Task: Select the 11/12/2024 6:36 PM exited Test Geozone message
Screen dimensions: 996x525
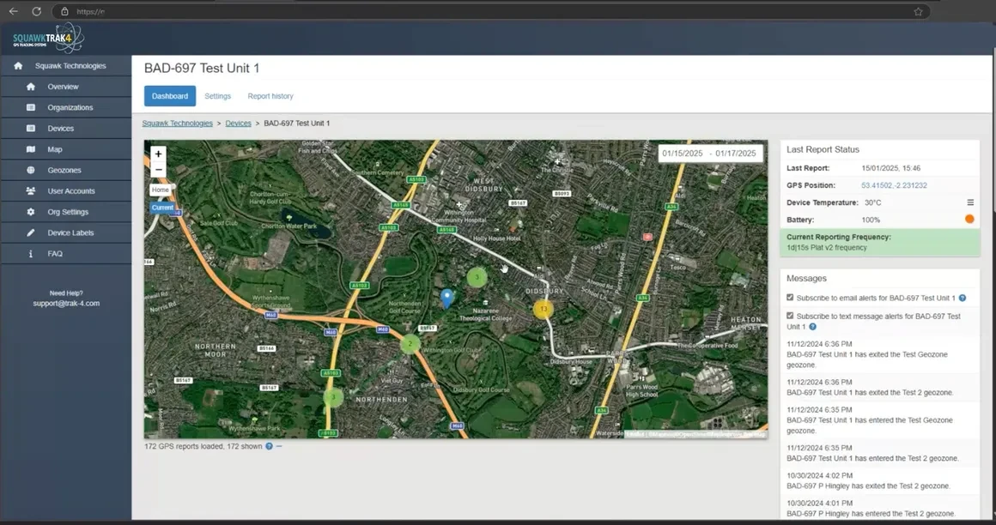Action: (880, 354)
